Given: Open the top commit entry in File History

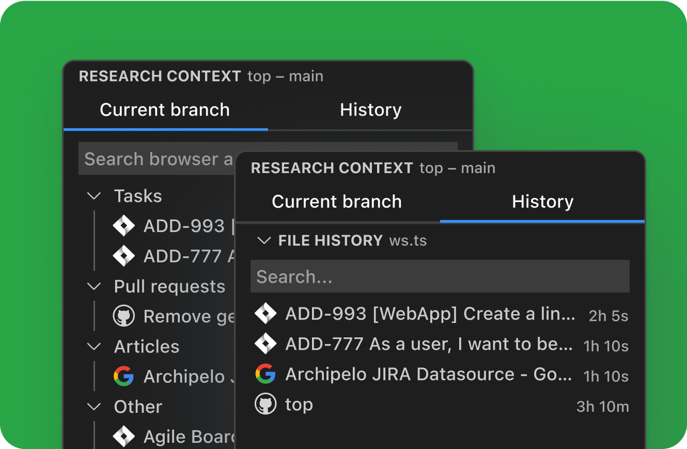Looking at the screenshot, I should click(299, 404).
